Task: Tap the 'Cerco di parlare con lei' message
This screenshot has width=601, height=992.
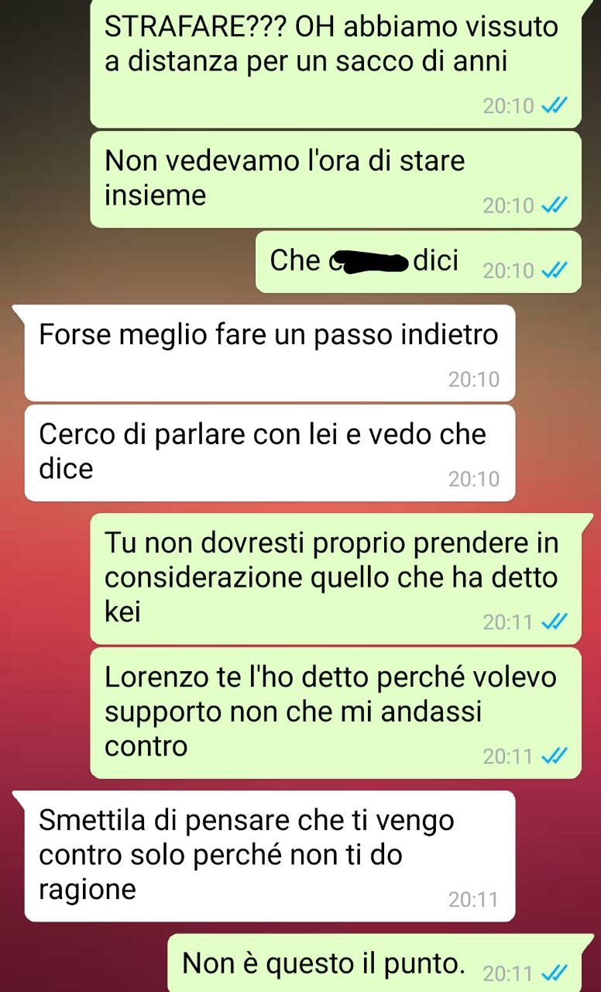Action: 270,453
